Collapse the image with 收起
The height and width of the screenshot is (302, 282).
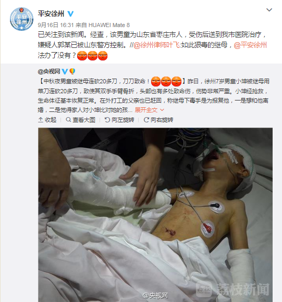[47, 120]
